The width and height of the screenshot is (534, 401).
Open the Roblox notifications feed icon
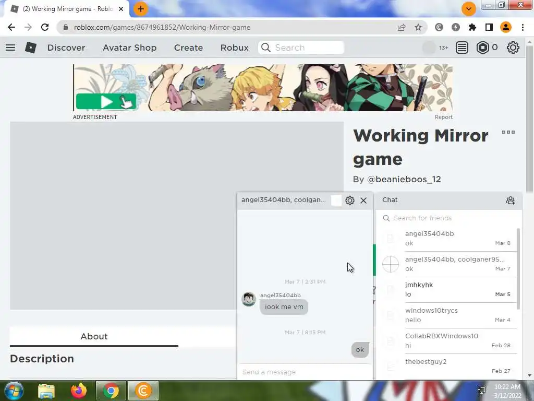click(x=462, y=48)
